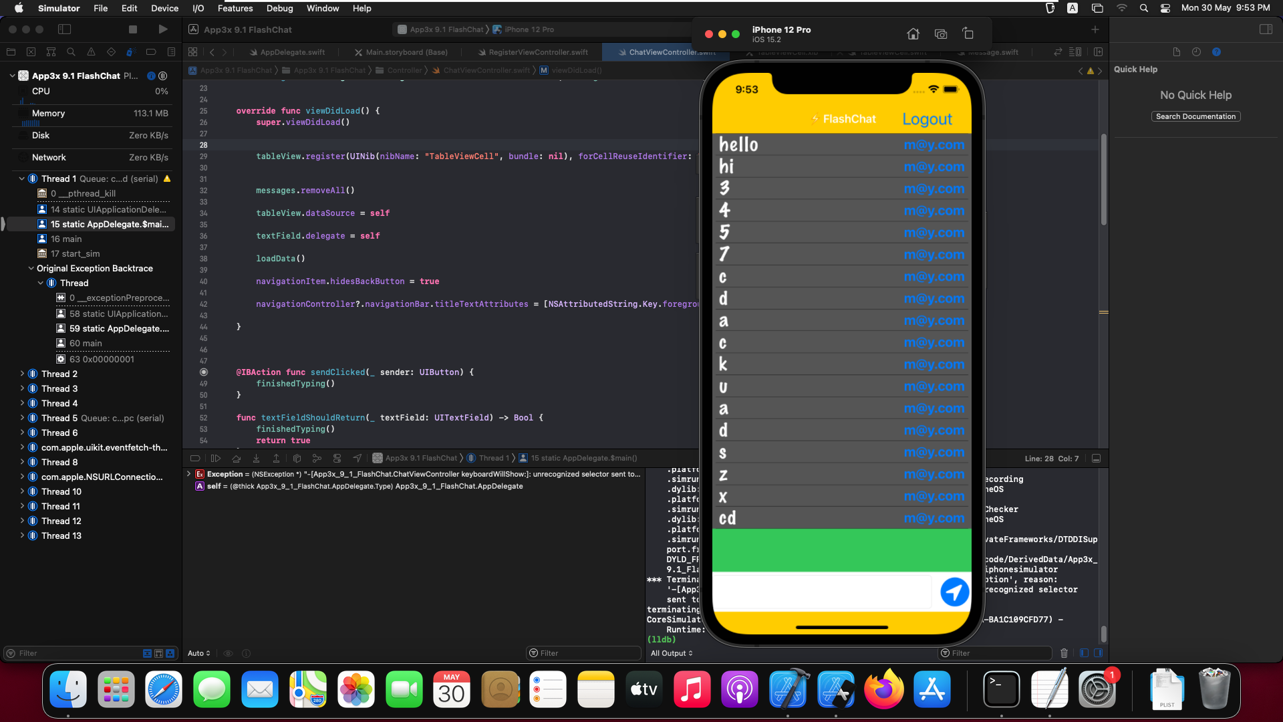Open the Breakpoint navigator tag icon
This screenshot has height=722, width=1283.
[151, 52]
